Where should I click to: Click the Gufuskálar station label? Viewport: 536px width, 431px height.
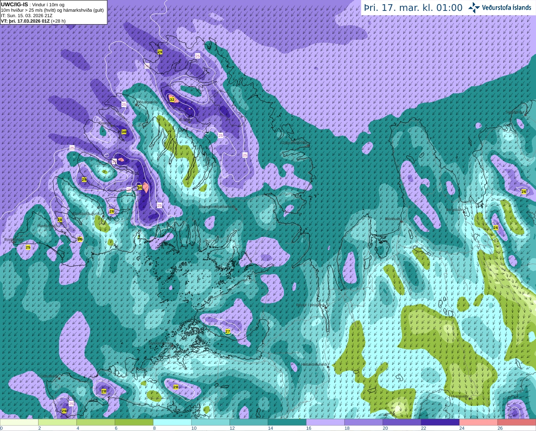point(49,376)
